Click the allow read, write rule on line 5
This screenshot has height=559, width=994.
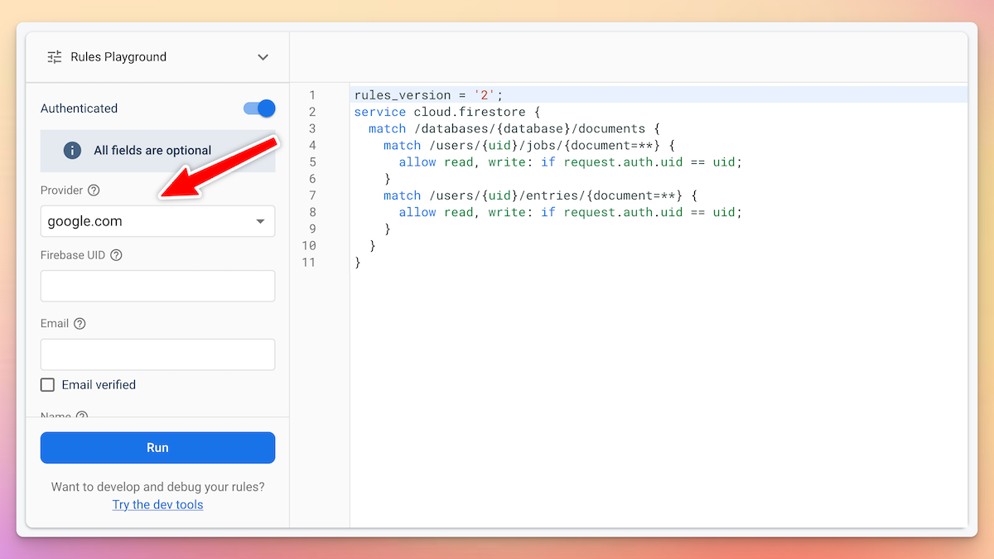coord(571,162)
